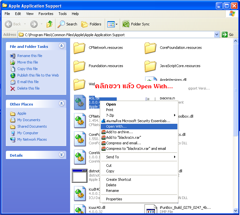
Task: Click Publish this file to the Web
Action: tap(38, 75)
